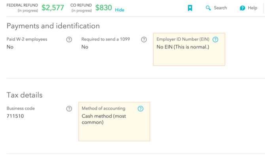Click the Search text label
This screenshot has height=159, width=265.
click(220, 8)
